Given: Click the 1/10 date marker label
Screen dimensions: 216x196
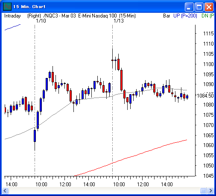Looking at the screenshot, I should click(41, 21).
